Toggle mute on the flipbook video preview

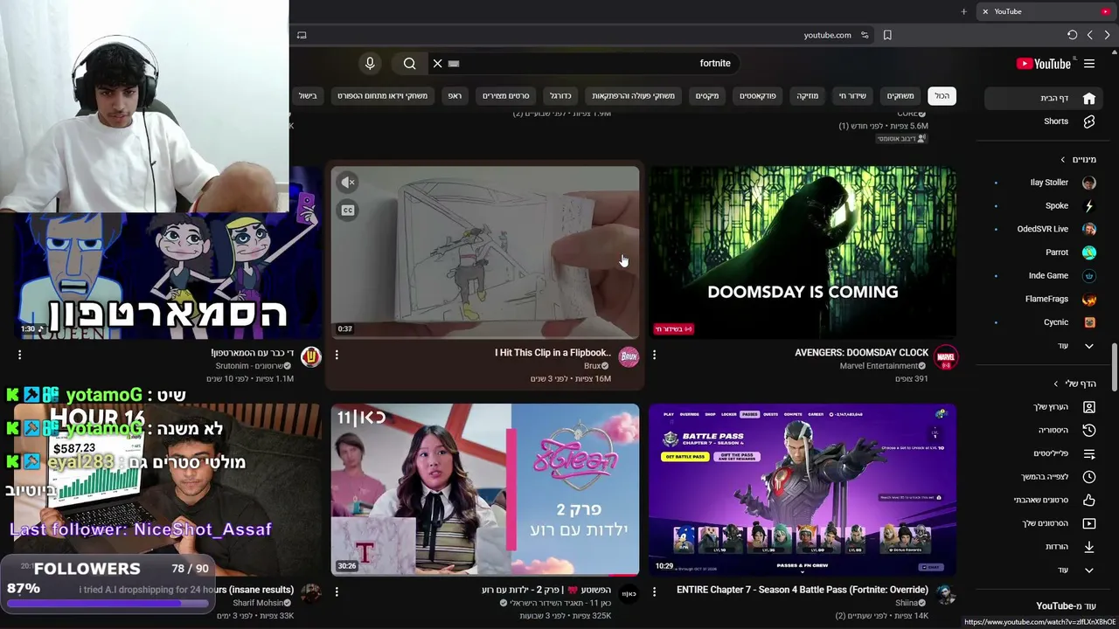(348, 183)
